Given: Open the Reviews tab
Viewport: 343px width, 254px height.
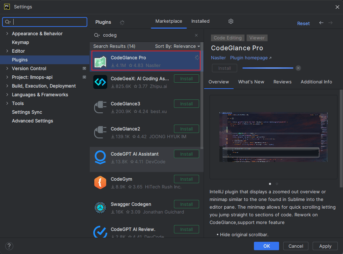Looking at the screenshot, I should [282, 82].
